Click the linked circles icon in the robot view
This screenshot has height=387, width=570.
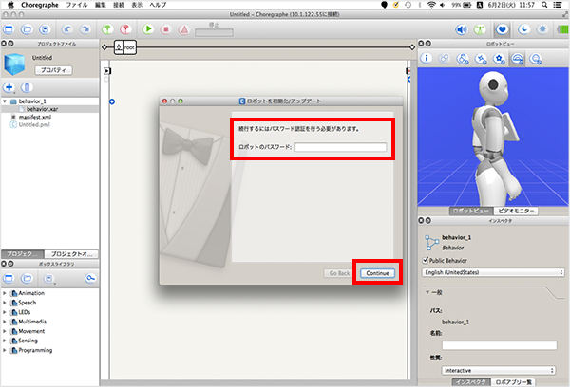pos(445,58)
